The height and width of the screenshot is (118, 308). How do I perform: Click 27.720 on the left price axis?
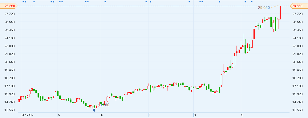(x=10, y=14)
